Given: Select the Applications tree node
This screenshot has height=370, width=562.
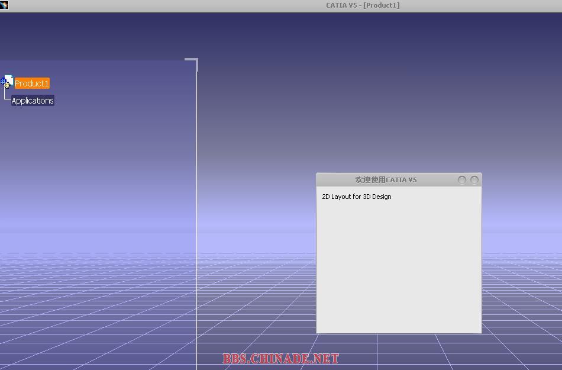Looking at the screenshot, I should coord(33,101).
